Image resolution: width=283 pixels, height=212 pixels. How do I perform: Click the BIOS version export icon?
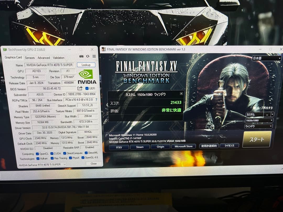pos(80,89)
